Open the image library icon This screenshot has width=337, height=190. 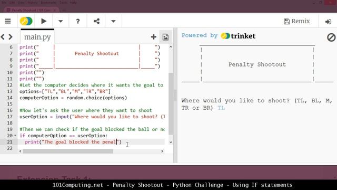point(165,37)
